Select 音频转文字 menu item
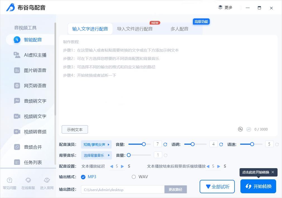282x198 pixels. click(30, 101)
